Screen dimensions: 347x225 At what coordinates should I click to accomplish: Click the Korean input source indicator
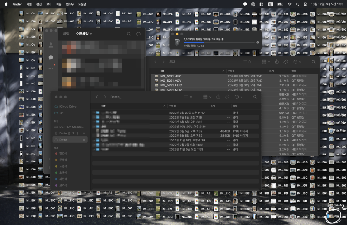click(270, 4)
